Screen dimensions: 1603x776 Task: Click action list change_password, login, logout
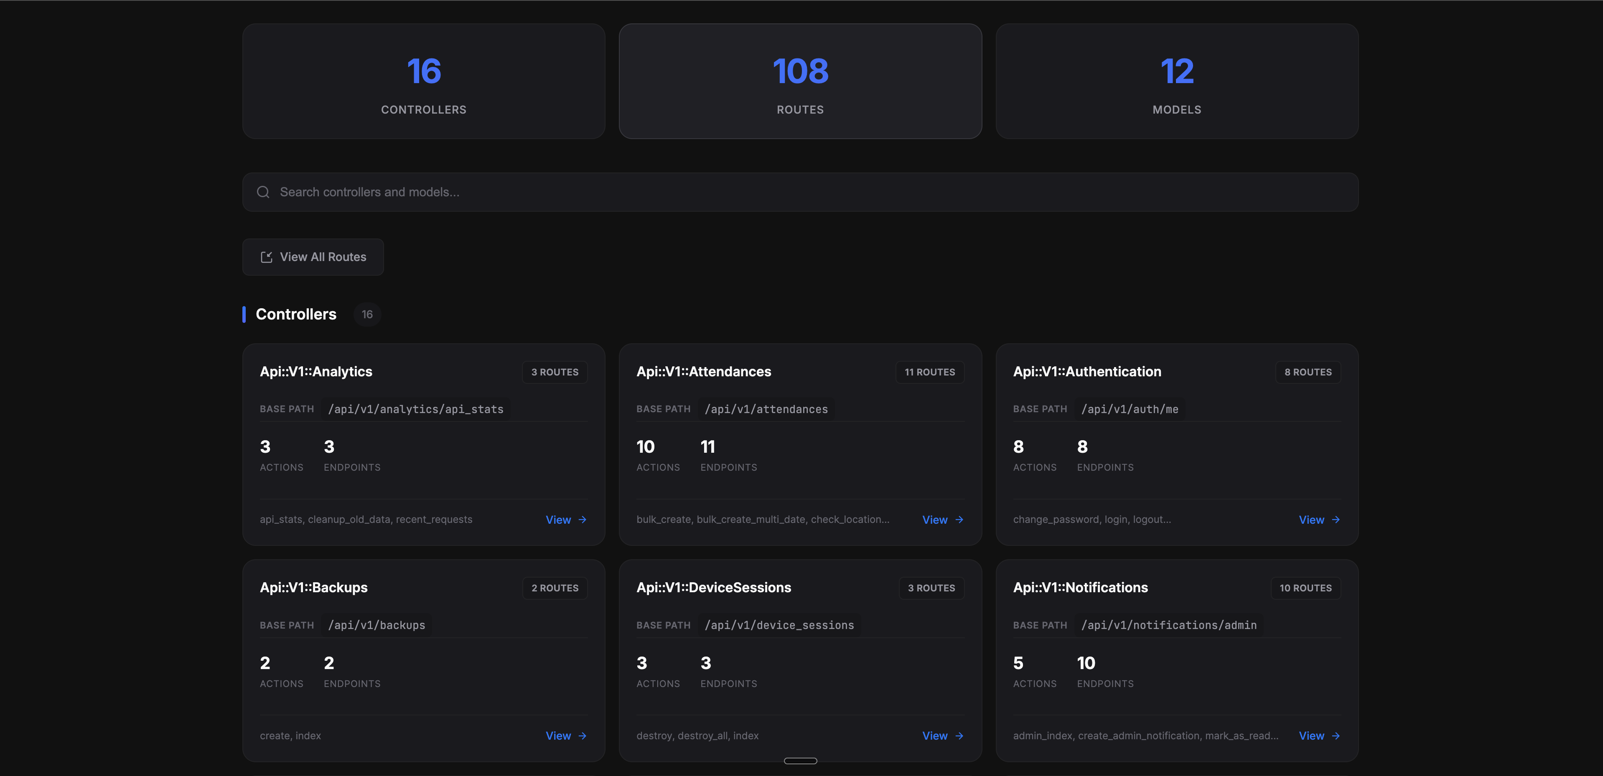point(1092,519)
